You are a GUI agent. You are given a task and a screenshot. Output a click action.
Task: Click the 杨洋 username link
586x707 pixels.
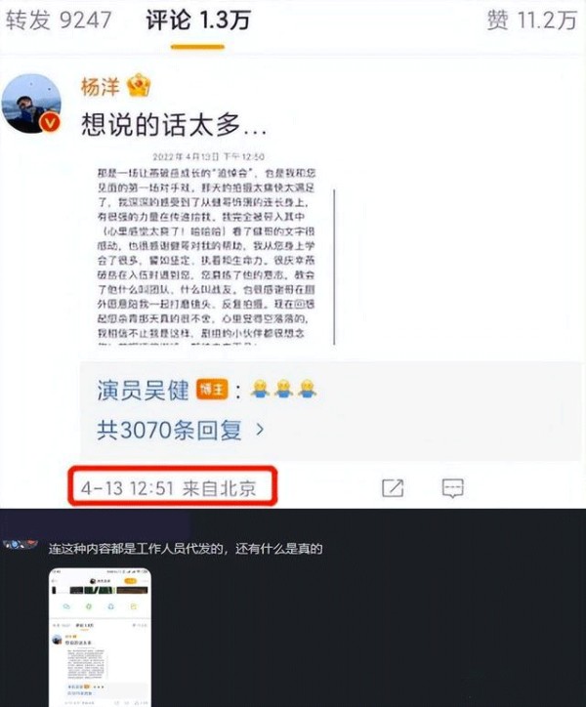pos(101,86)
